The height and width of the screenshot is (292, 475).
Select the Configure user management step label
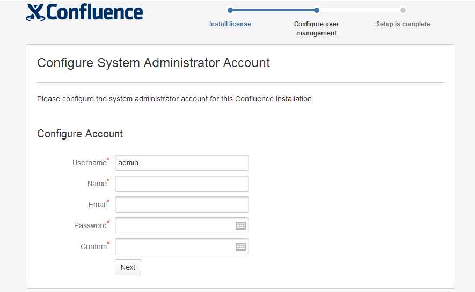coord(317,28)
